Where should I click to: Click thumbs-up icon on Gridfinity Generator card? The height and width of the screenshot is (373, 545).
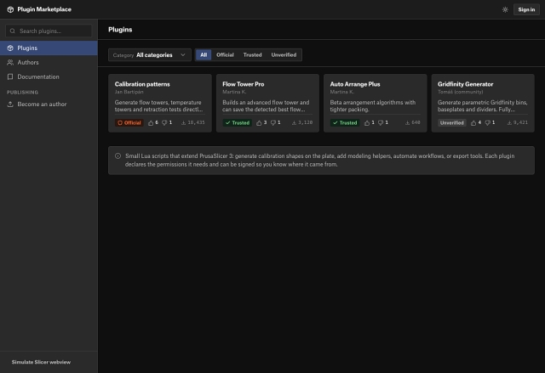473,122
